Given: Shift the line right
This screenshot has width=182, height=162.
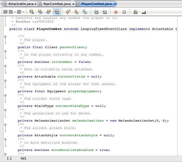Looking at the screenshot, I should click(x=105, y=12).
